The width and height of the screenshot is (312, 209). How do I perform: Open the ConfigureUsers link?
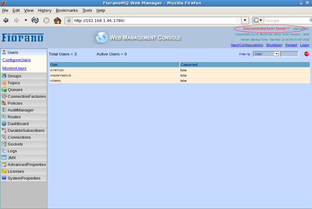point(17,60)
